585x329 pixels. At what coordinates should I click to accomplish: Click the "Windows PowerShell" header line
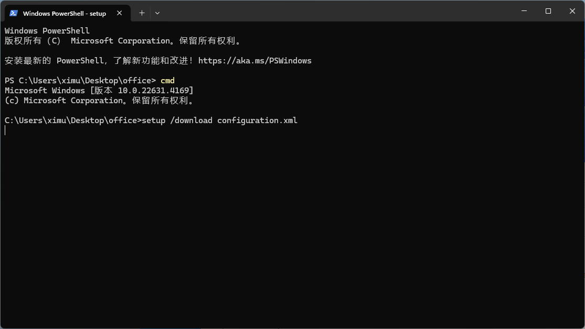tap(47, 31)
